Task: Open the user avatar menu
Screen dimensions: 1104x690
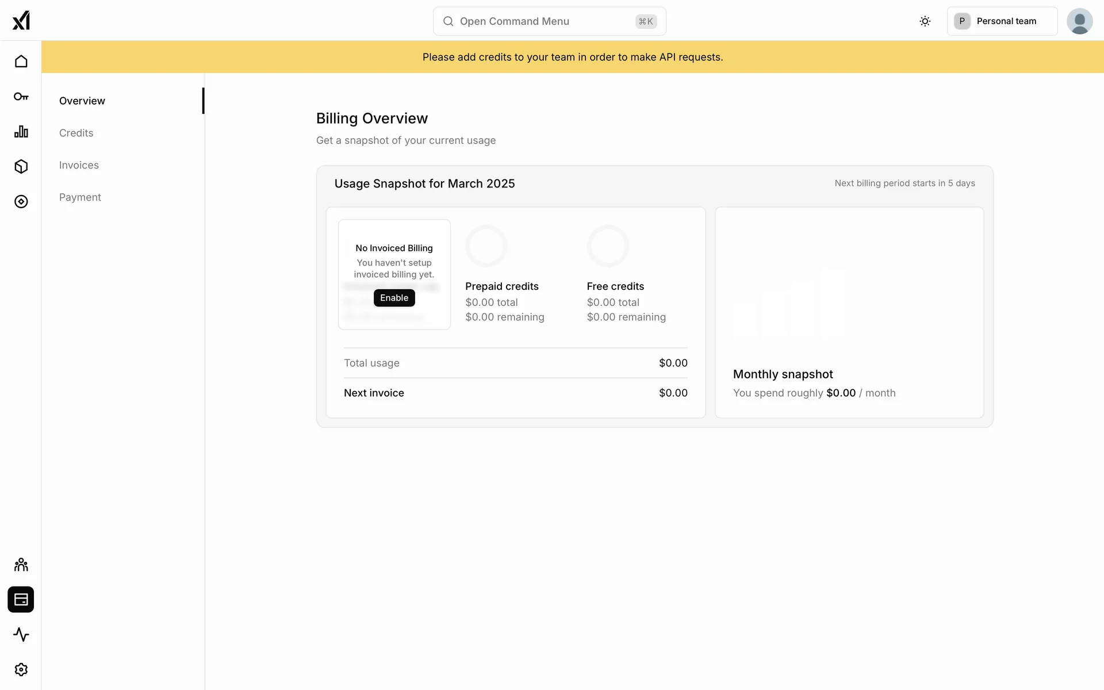Action: [x=1079, y=21]
